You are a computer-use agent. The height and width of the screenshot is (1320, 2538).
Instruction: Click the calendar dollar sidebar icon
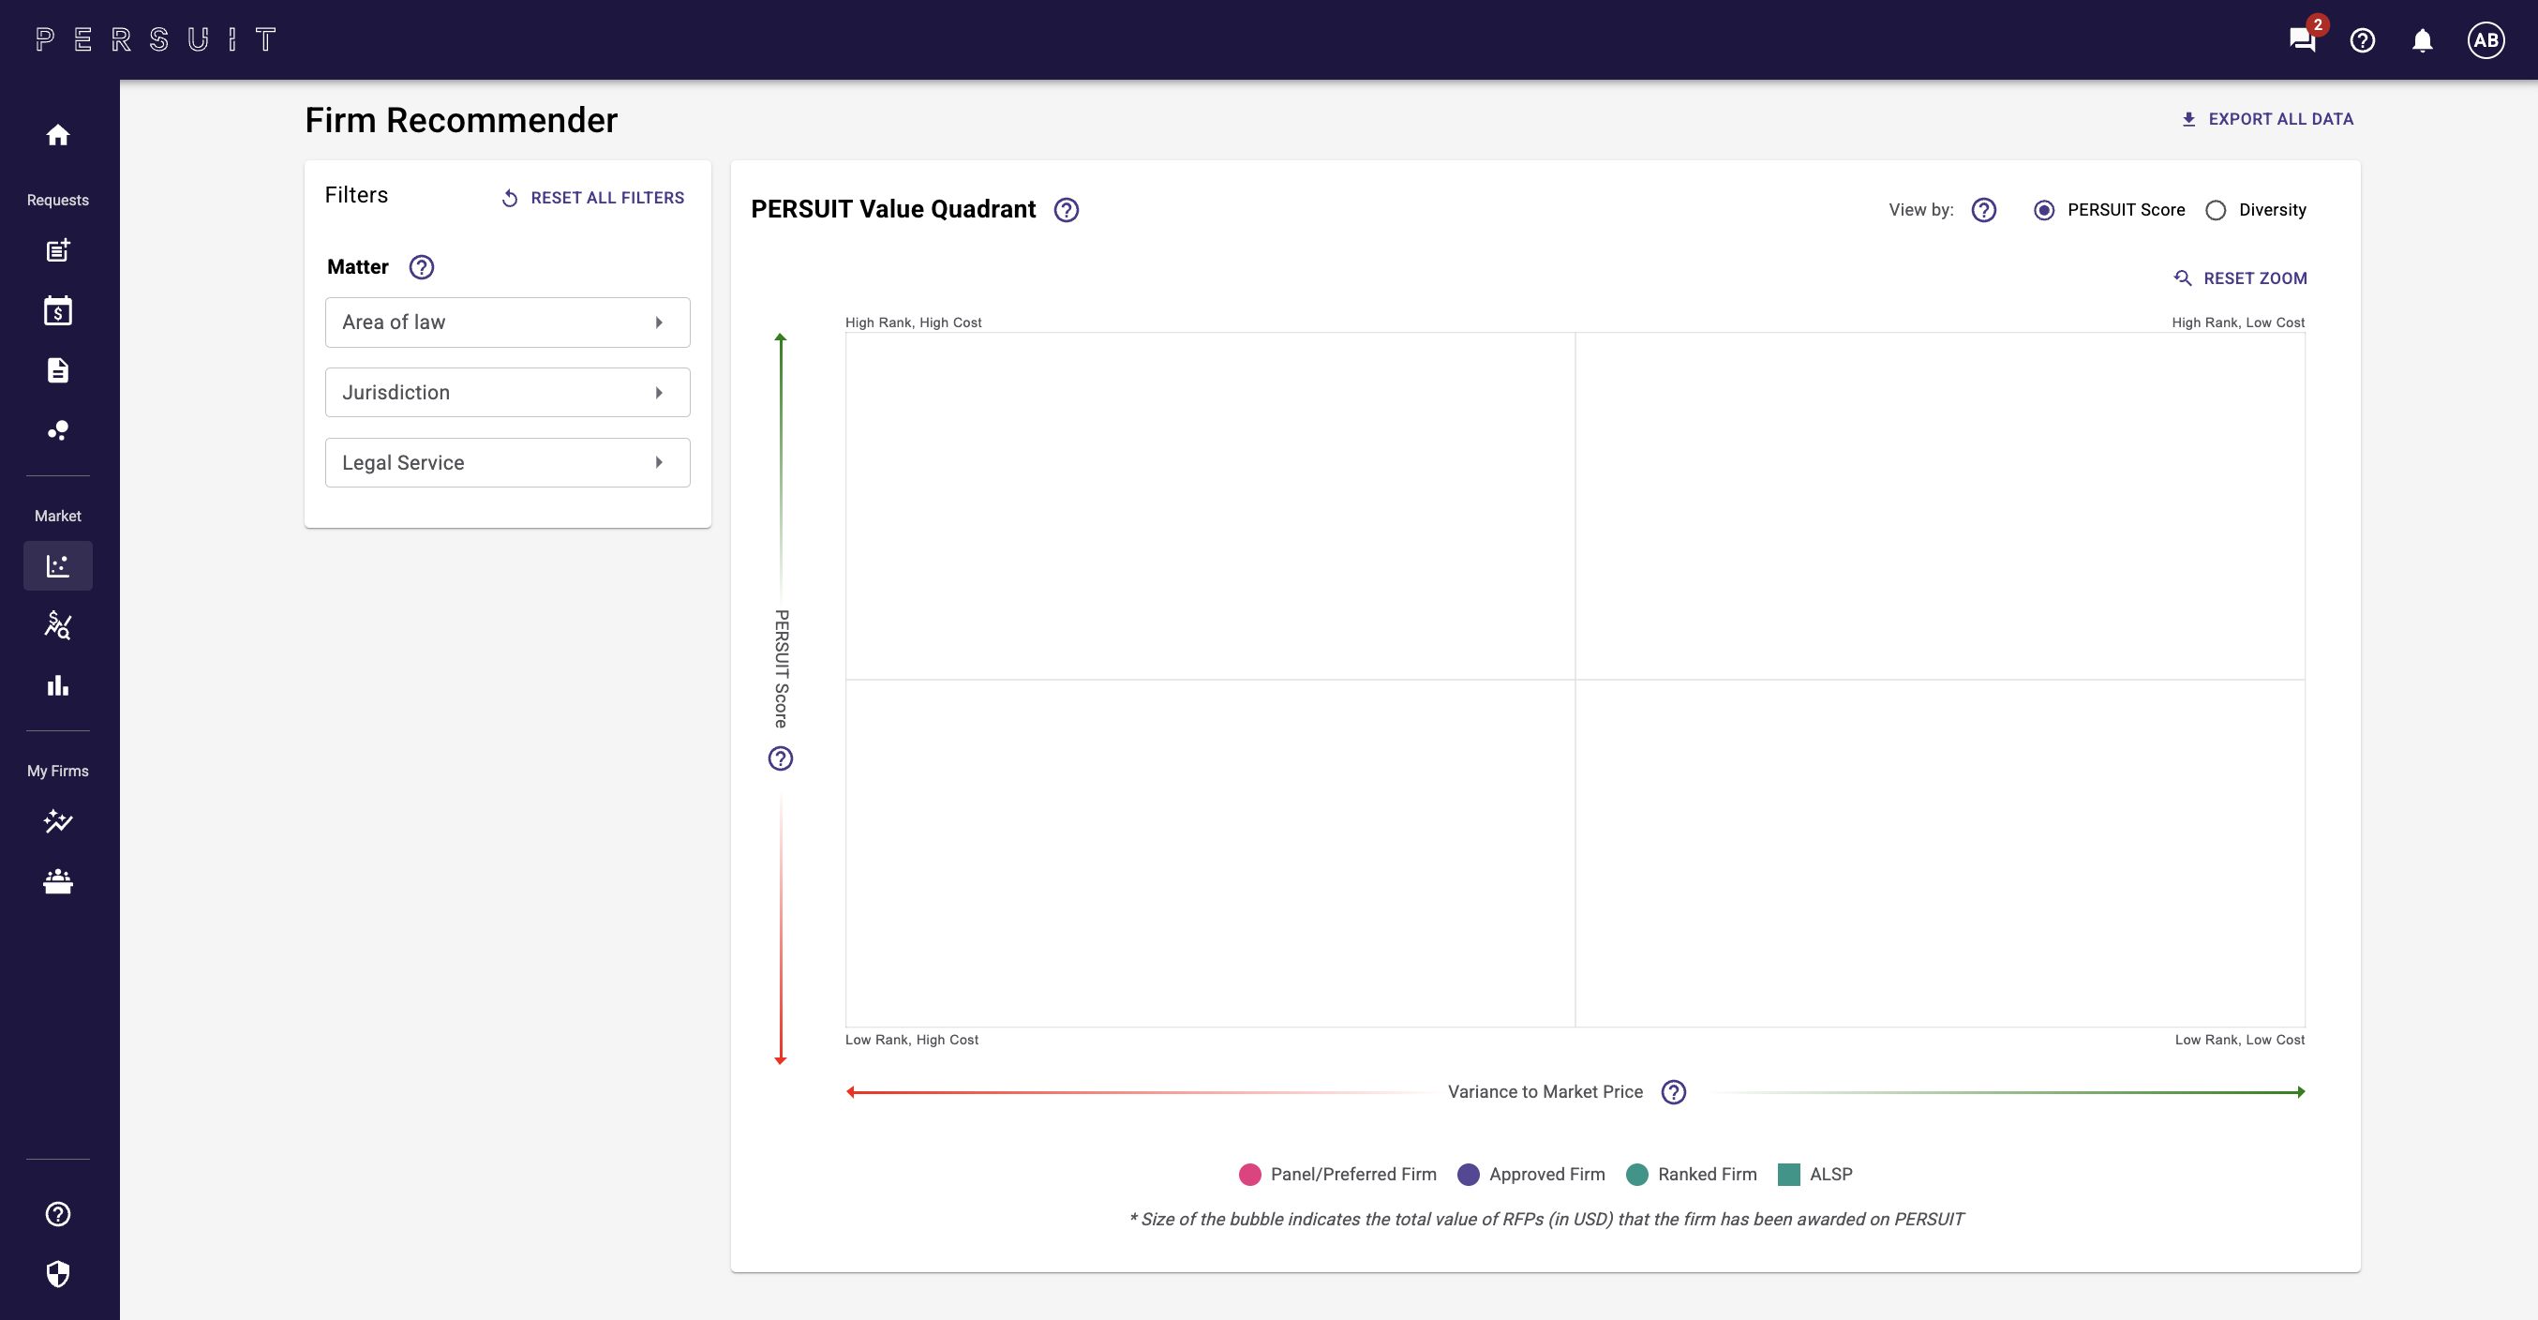[58, 310]
